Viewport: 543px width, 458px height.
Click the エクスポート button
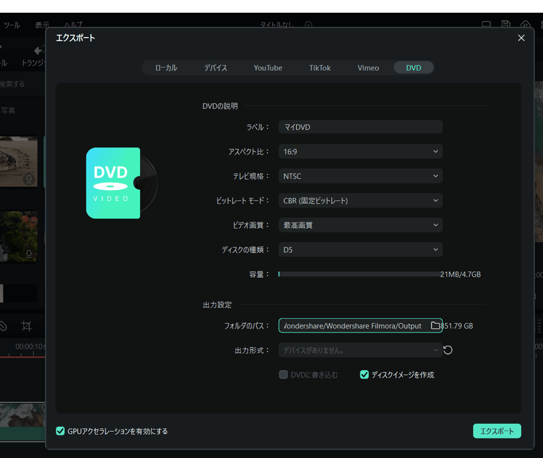tap(497, 431)
